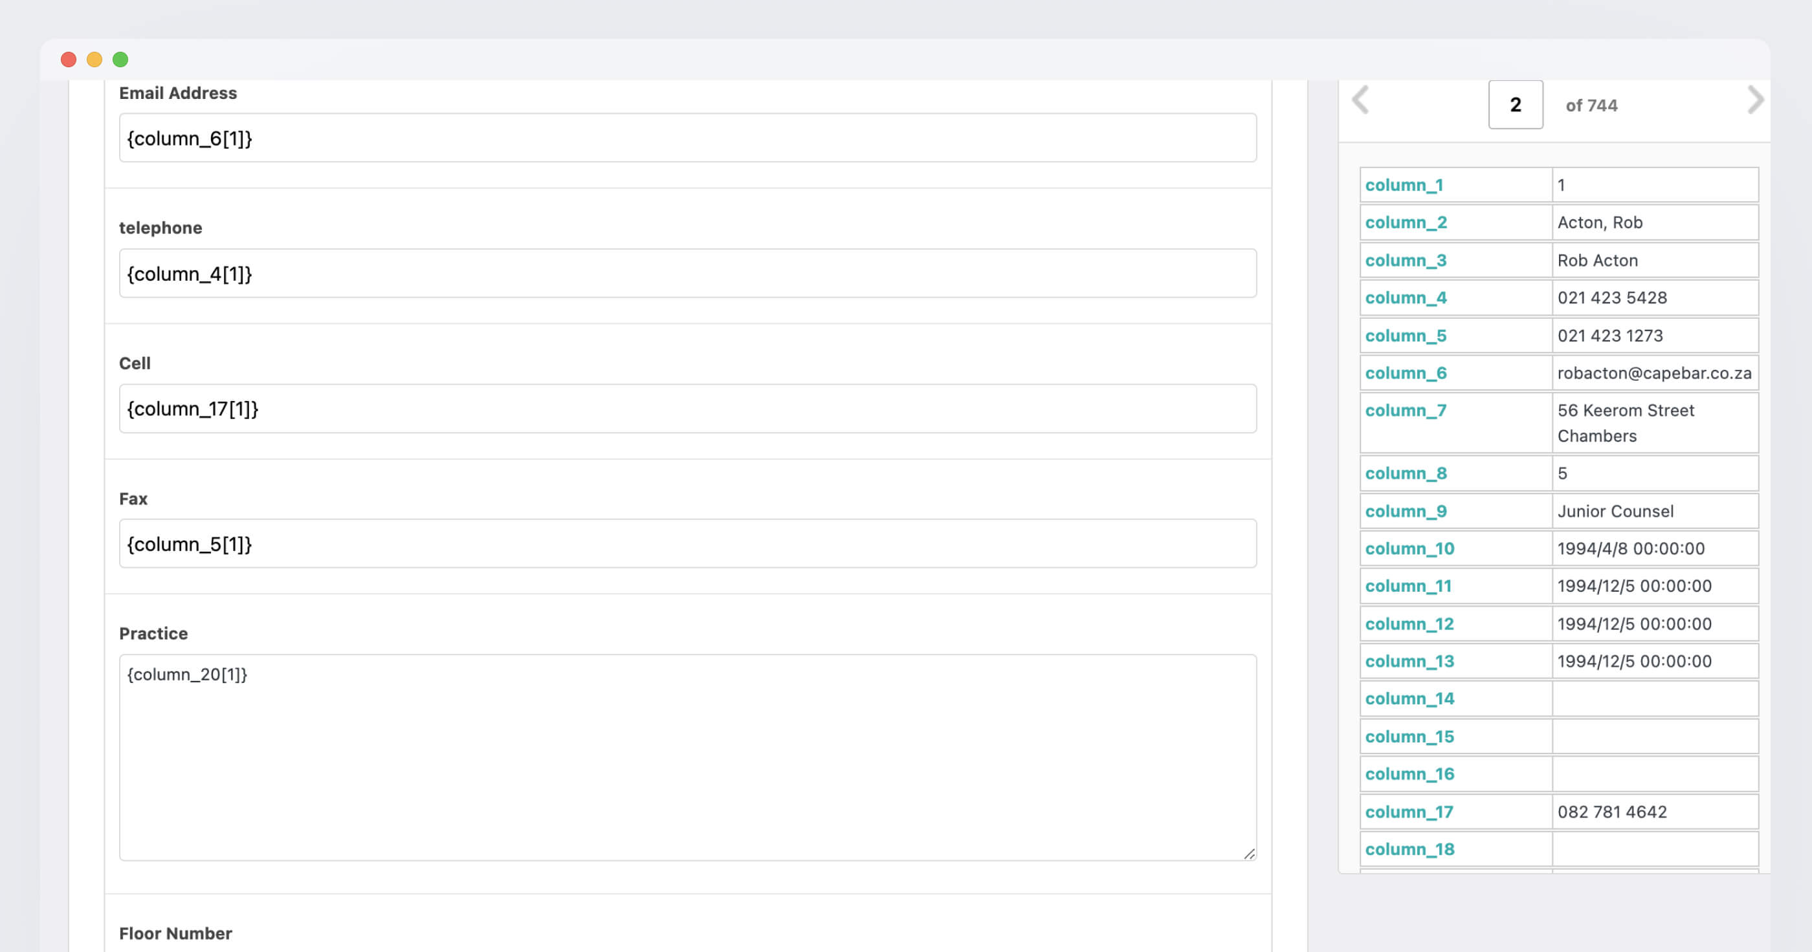Close the window with the red button

click(x=68, y=59)
